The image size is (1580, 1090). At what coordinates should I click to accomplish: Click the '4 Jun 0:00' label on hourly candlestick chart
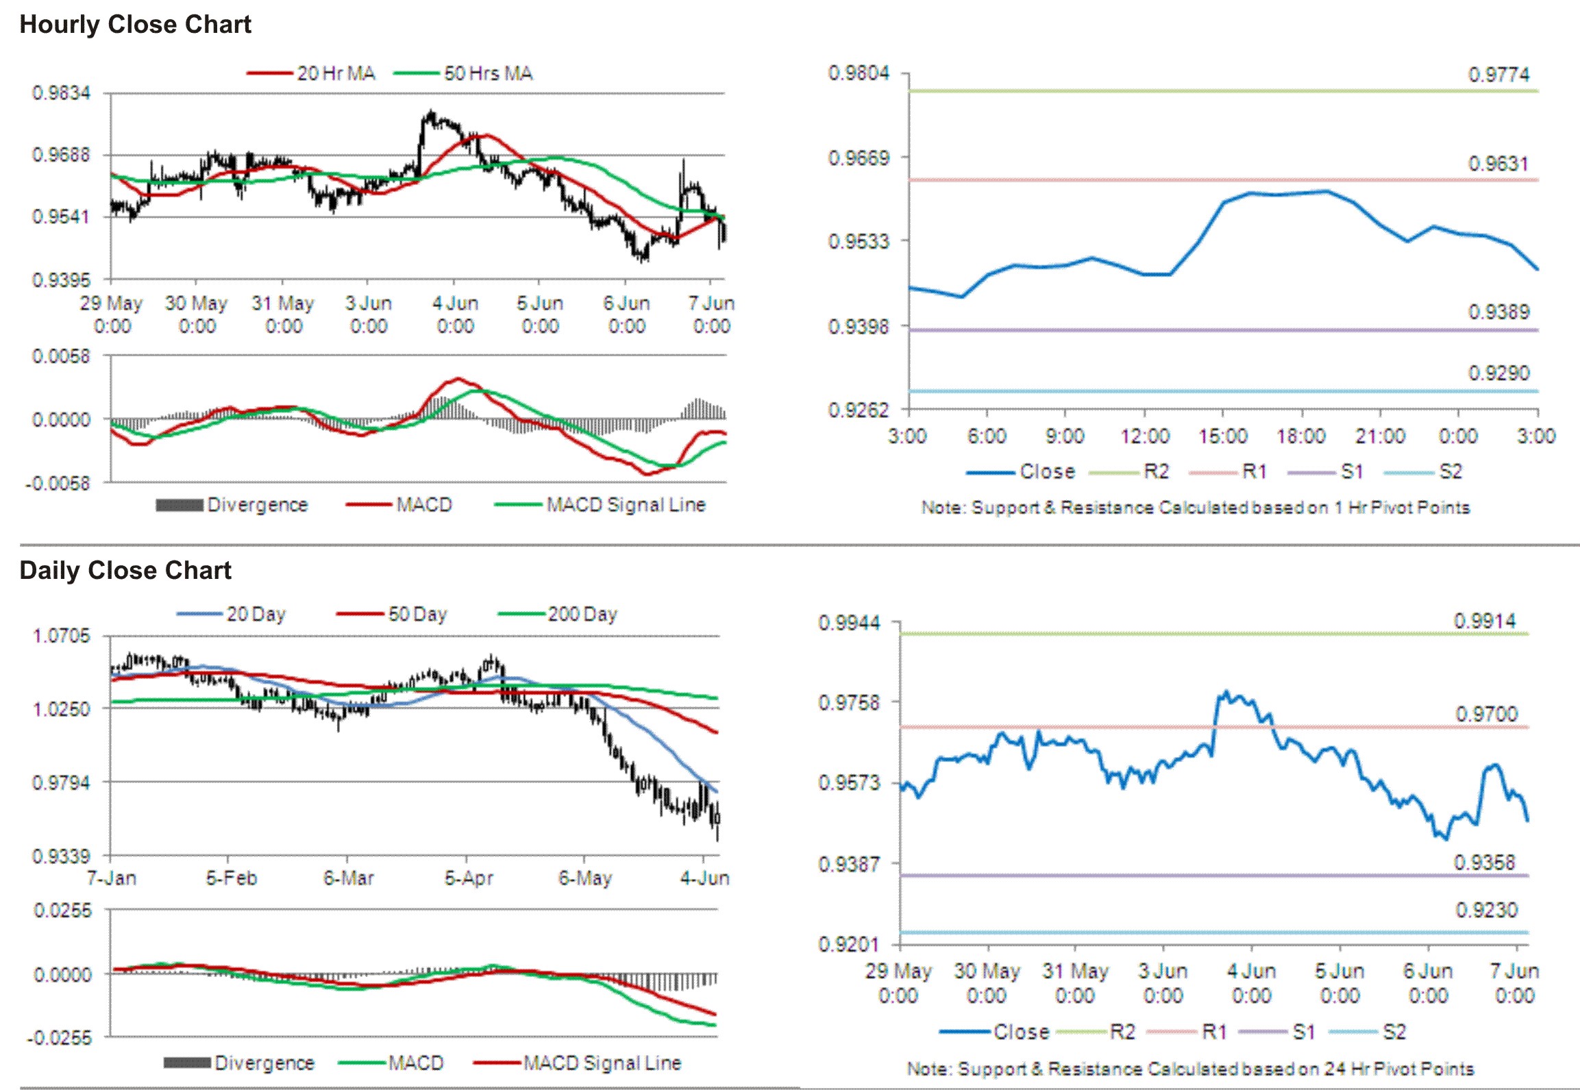[x=455, y=314]
